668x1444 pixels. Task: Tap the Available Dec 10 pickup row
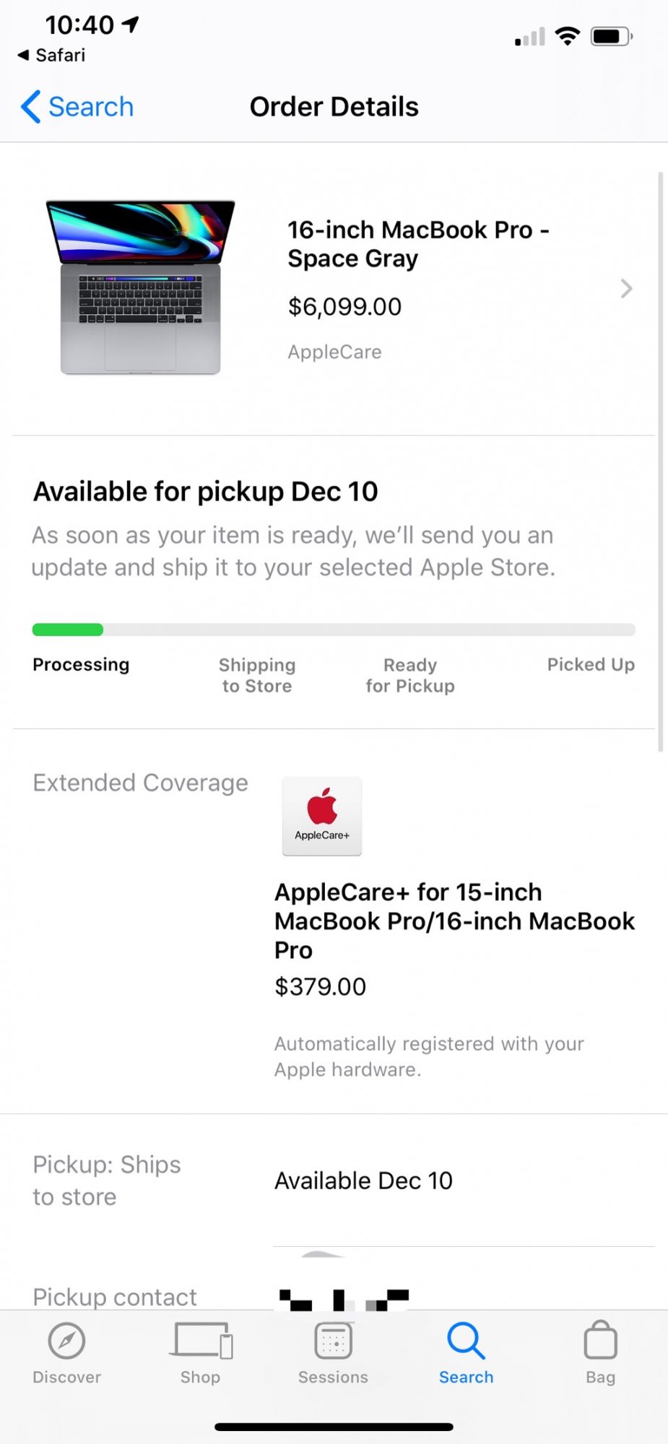363,1180
